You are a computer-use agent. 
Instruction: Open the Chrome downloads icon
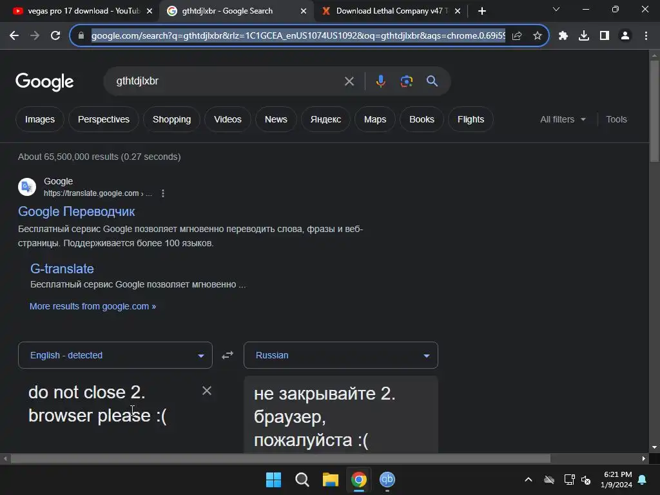click(584, 36)
